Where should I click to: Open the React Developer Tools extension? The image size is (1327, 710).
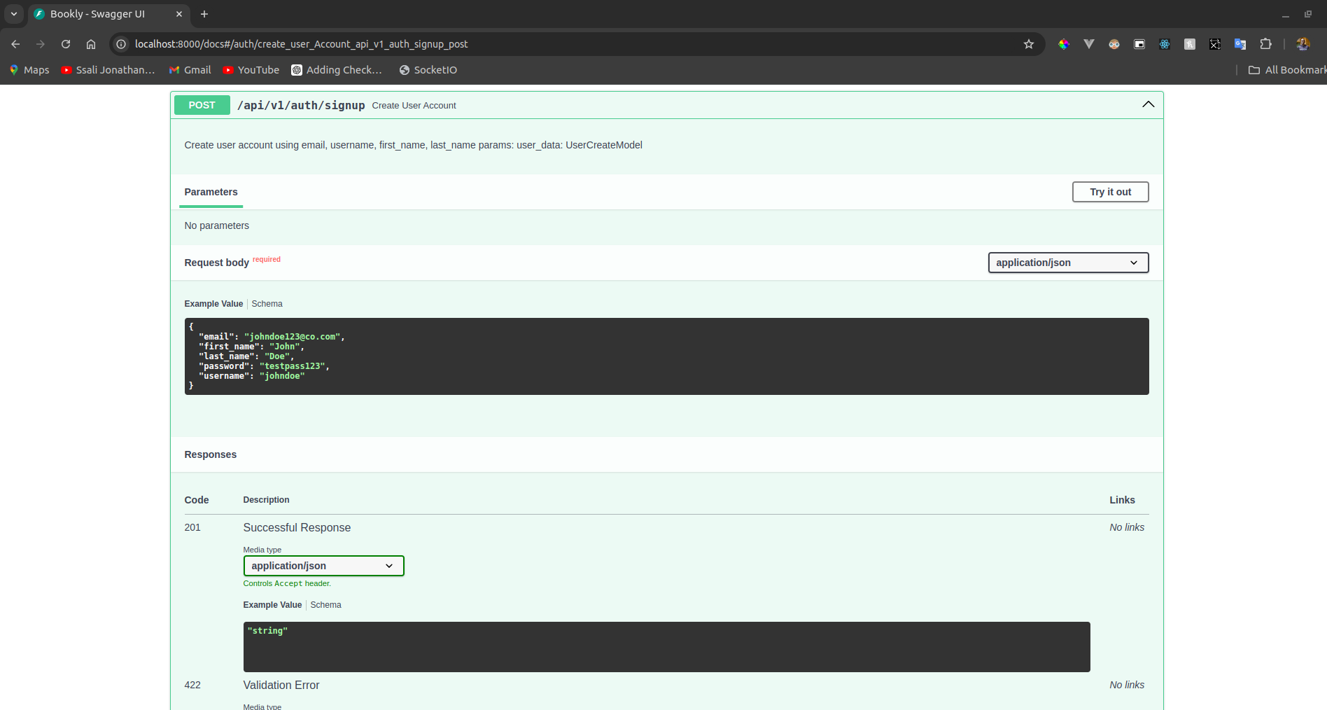(x=1165, y=44)
